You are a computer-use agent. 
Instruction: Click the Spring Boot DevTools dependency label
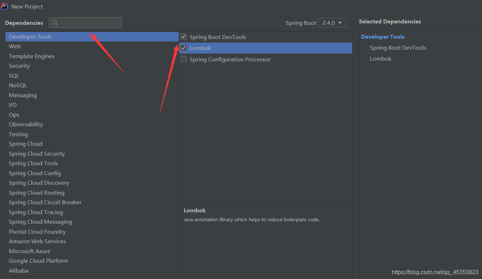pos(218,37)
